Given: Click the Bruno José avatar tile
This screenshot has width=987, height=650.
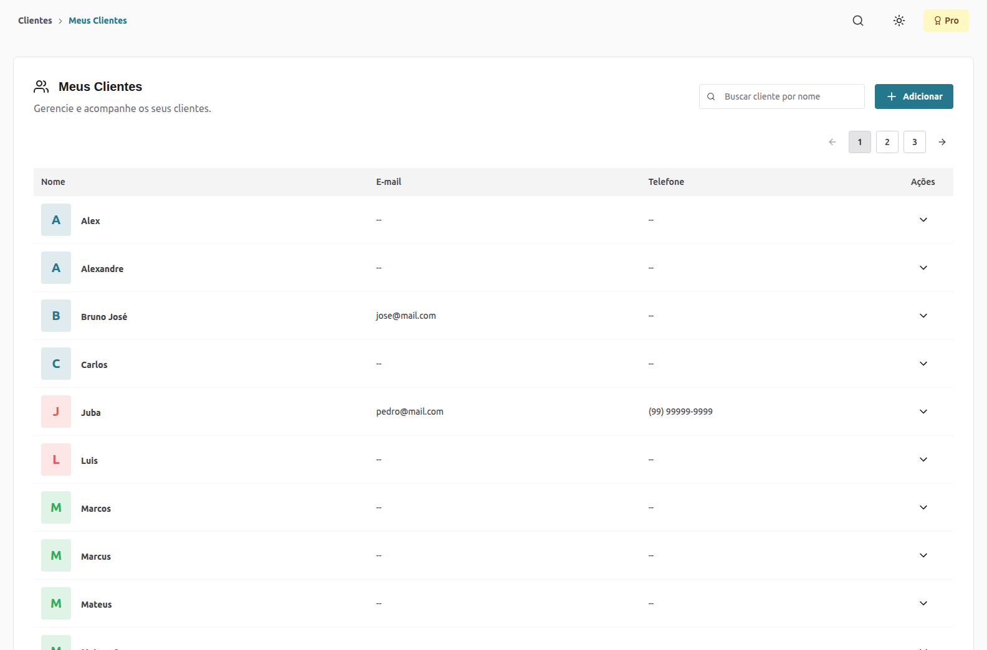Looking at the screenshot, I should (56, 316).
